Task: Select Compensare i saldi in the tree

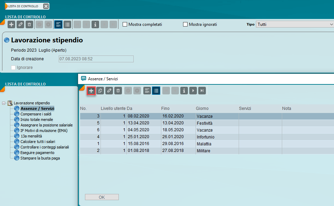Action: (x=36, y=114)
